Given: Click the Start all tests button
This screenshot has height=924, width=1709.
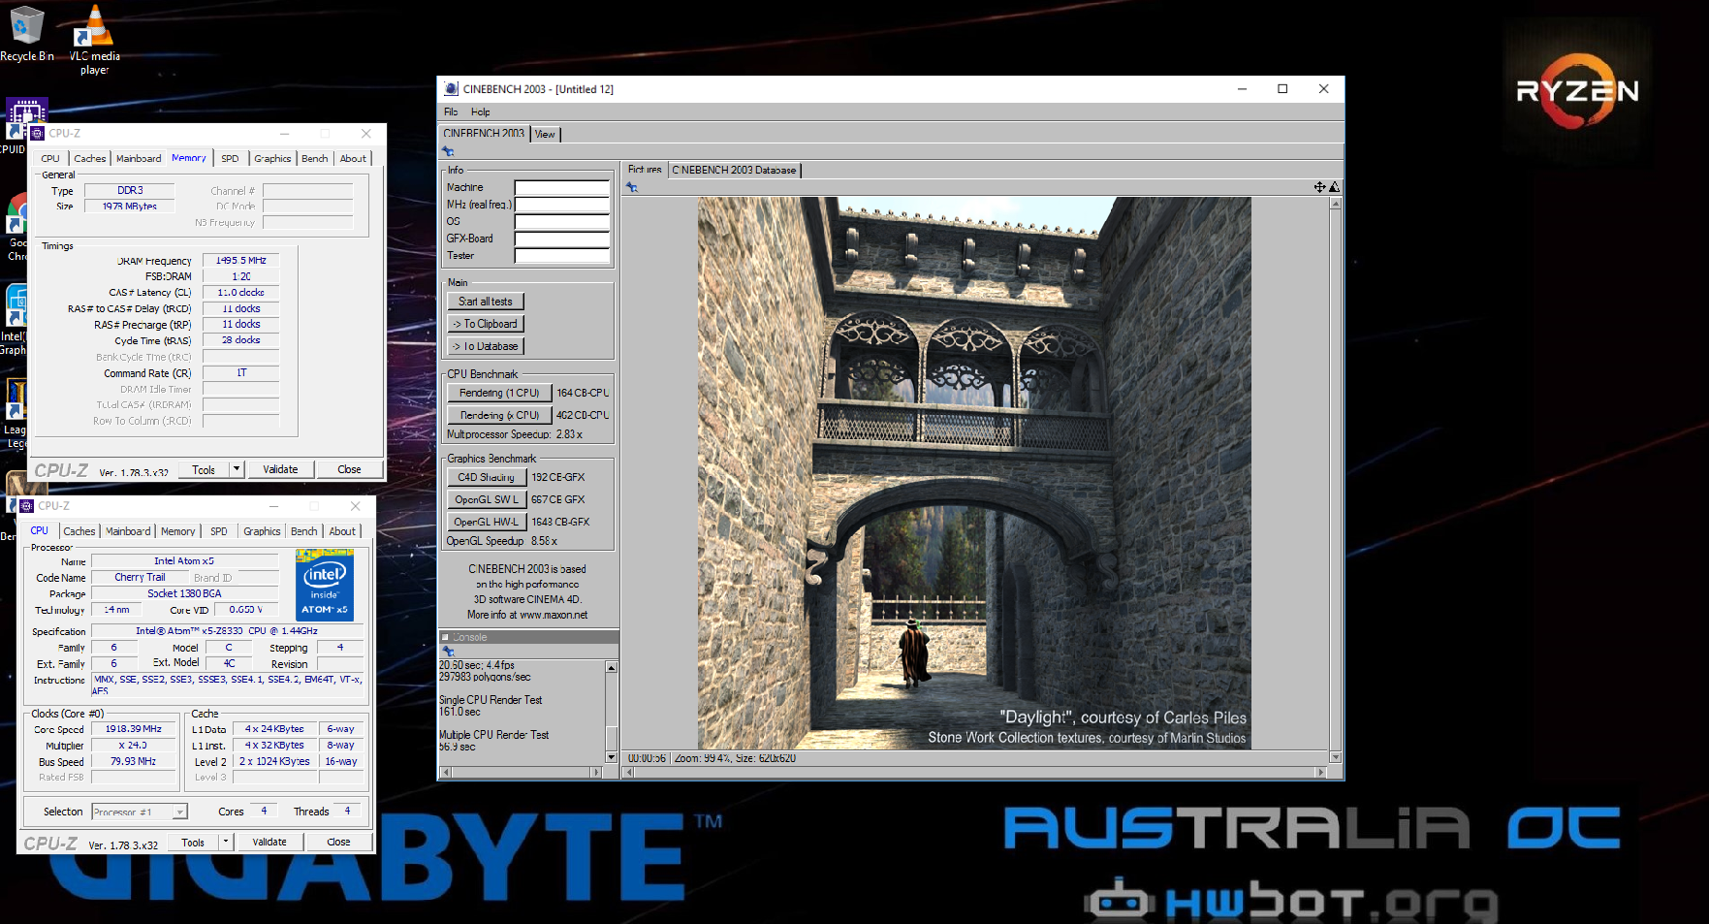Looking at the screenshot, I should 486,302.
